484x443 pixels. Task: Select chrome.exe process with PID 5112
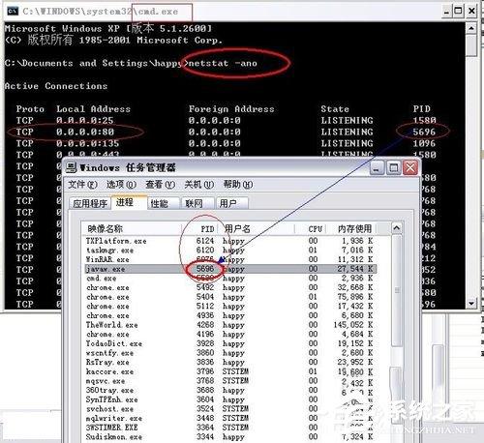point(229,307)
